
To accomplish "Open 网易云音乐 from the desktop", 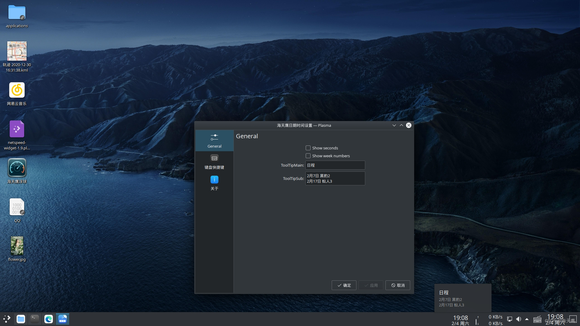I will pos(17,91).
